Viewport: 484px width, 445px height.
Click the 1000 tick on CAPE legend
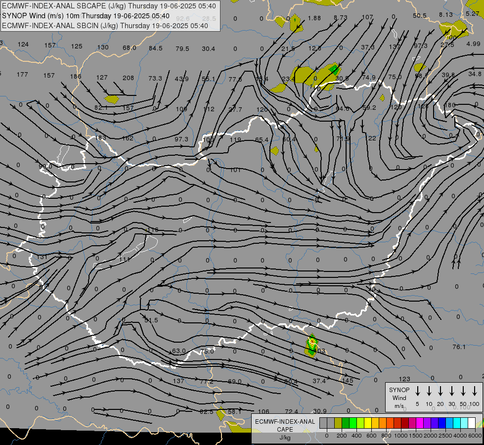click(x=400, y=436)
